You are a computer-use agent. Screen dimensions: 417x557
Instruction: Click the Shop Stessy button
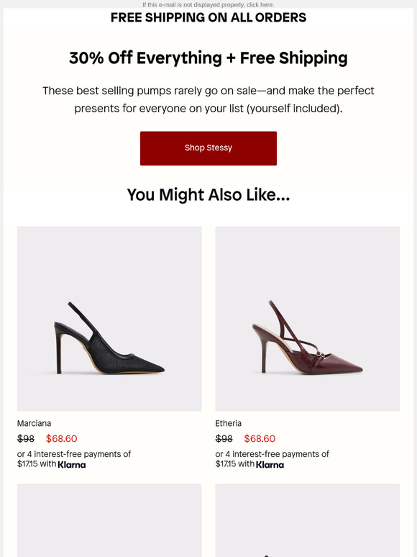click(208, 148)
